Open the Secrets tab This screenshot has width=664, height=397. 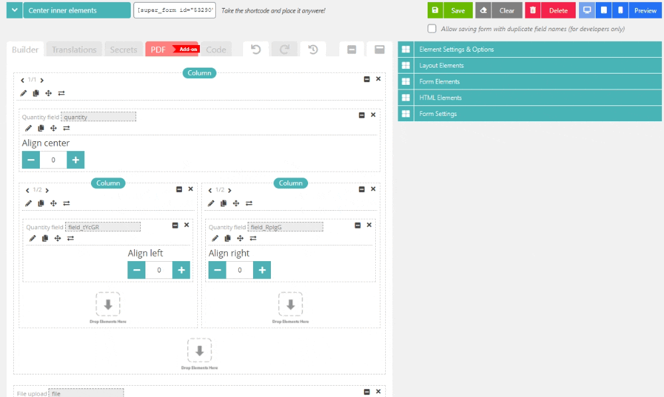(124, 50)
